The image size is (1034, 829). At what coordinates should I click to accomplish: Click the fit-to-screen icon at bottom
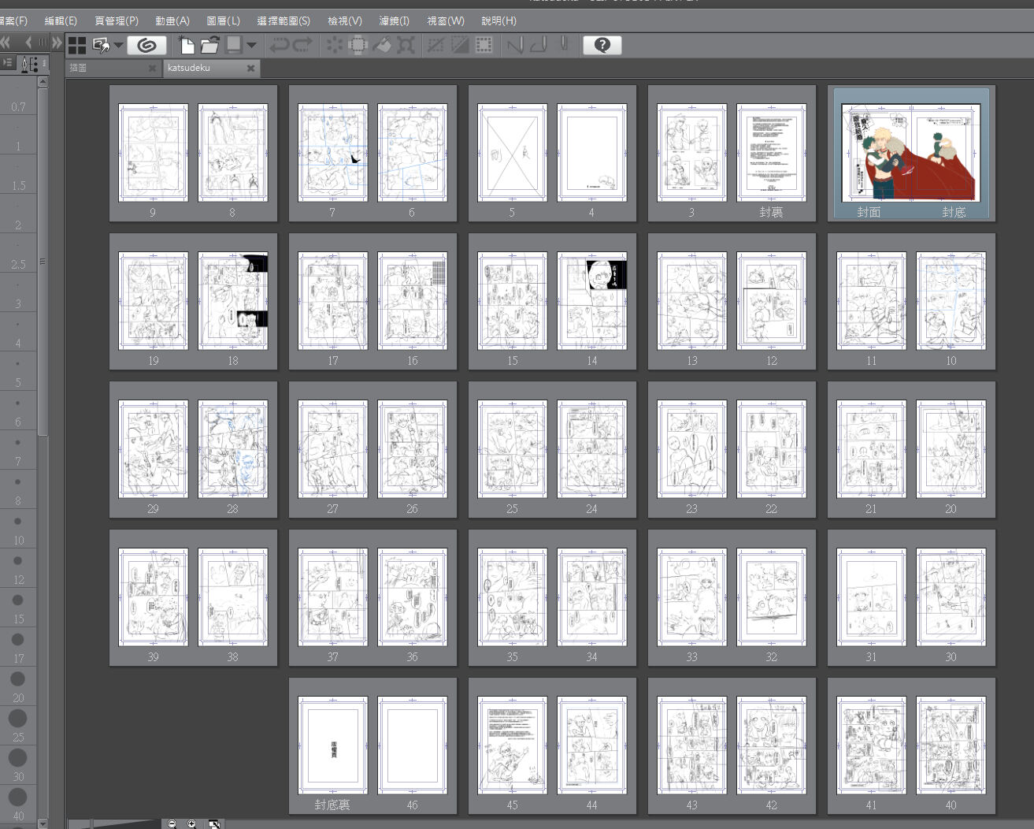coord(214,823)
